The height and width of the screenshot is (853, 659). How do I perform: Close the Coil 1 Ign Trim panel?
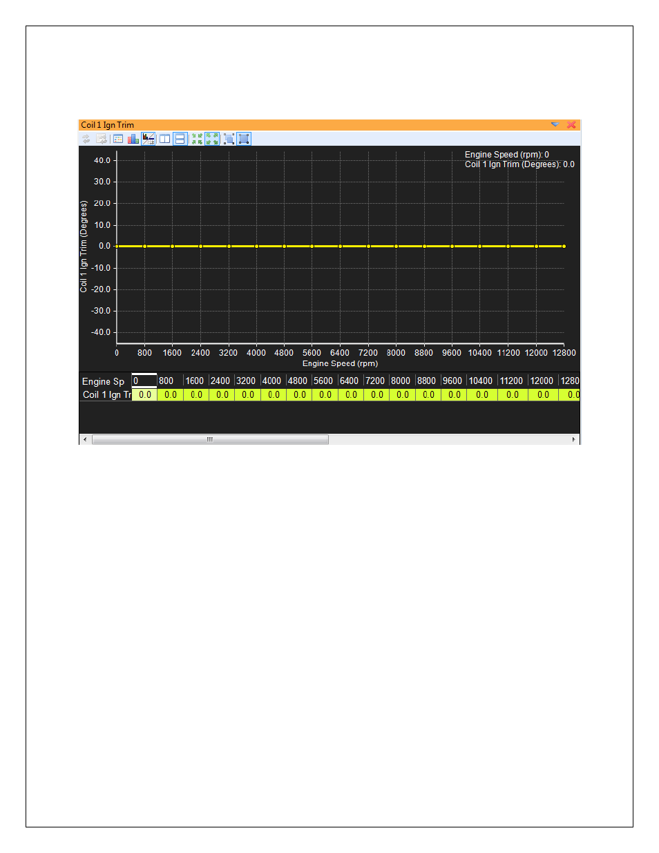(x=571, y=125)
